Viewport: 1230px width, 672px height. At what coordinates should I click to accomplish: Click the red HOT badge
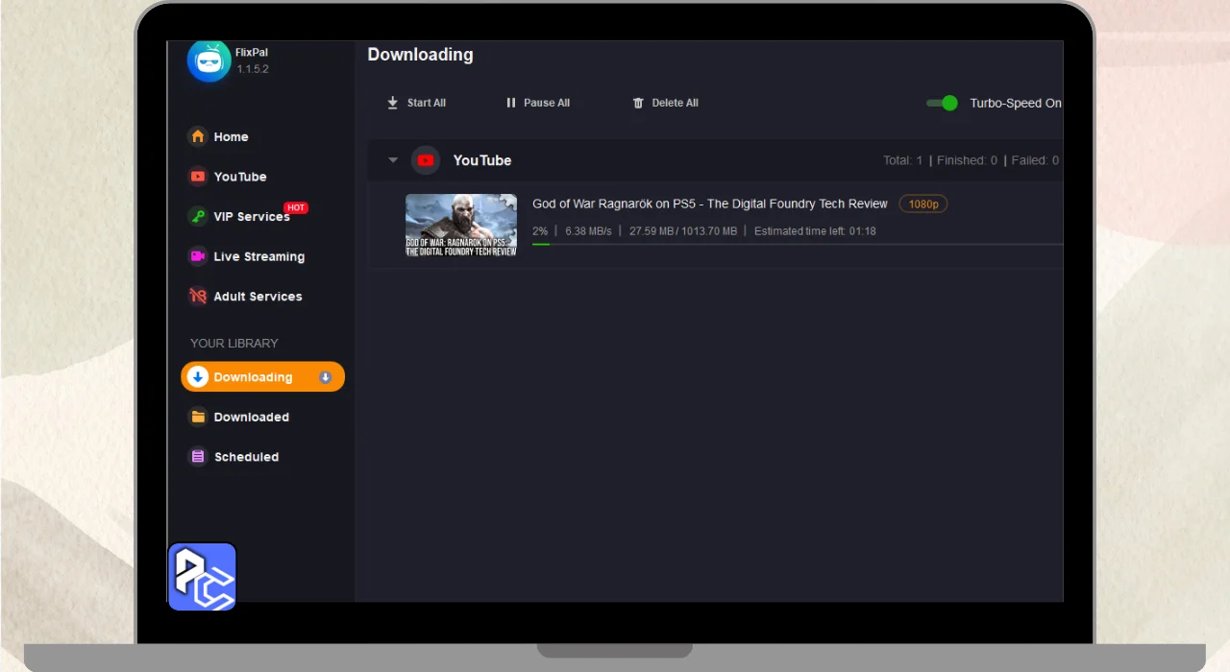[296, 207]
